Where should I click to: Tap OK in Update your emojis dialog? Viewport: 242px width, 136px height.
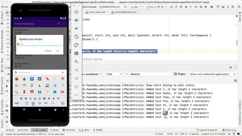click(x=57, y=51)
